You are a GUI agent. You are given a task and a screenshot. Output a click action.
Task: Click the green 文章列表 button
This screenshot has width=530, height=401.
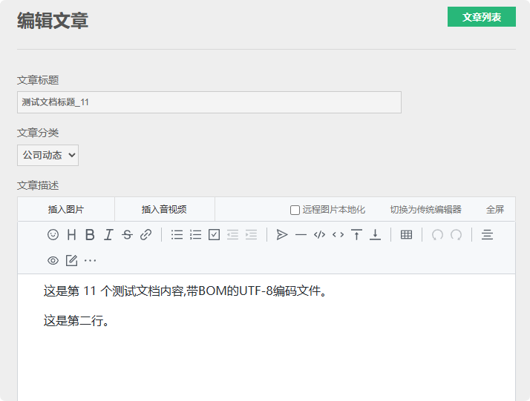(481, 17)
